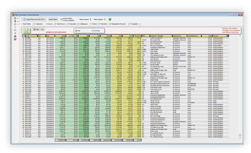Click the grid scrollbar up arrow
Viewport: 251px width, 153px height.
pos(240,36)
